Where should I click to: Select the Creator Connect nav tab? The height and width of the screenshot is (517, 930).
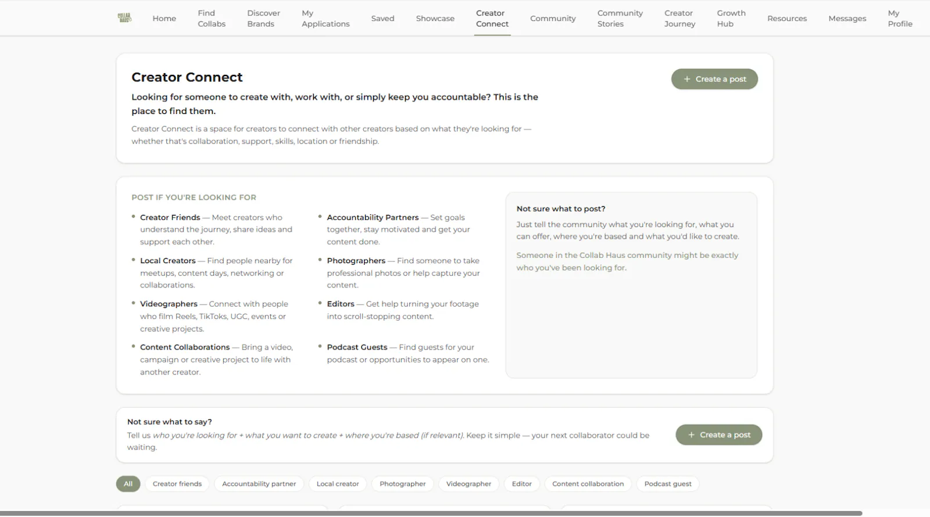(492, 19)
